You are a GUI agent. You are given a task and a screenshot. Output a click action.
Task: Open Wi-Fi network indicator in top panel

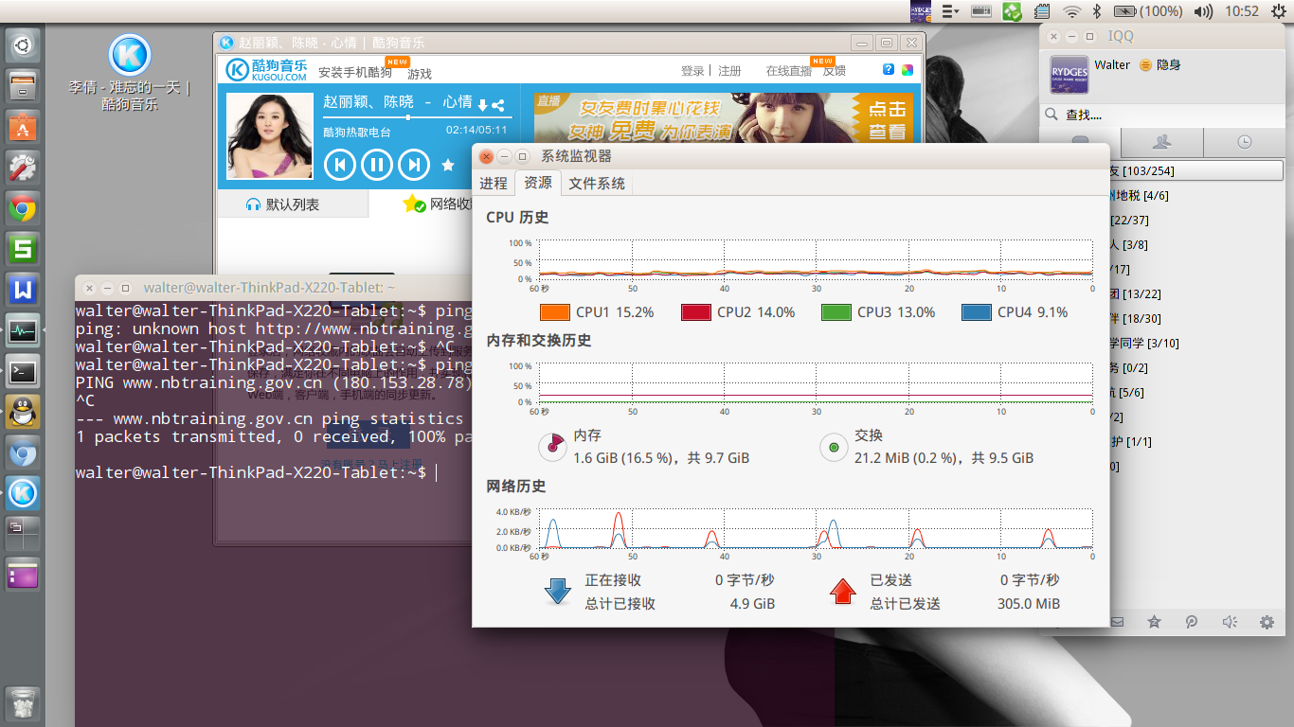tap(1071, 11)
